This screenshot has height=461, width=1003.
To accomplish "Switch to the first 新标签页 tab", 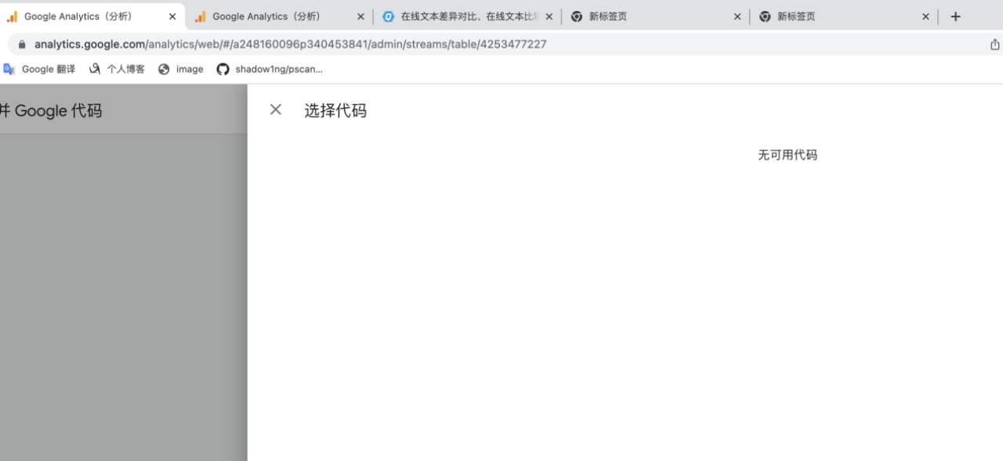I will tap(657, 16).
